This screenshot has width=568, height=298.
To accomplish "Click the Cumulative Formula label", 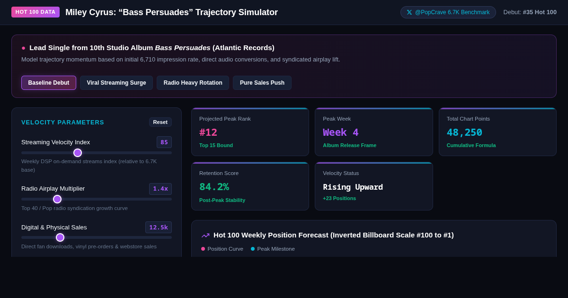I will point(471,145).
